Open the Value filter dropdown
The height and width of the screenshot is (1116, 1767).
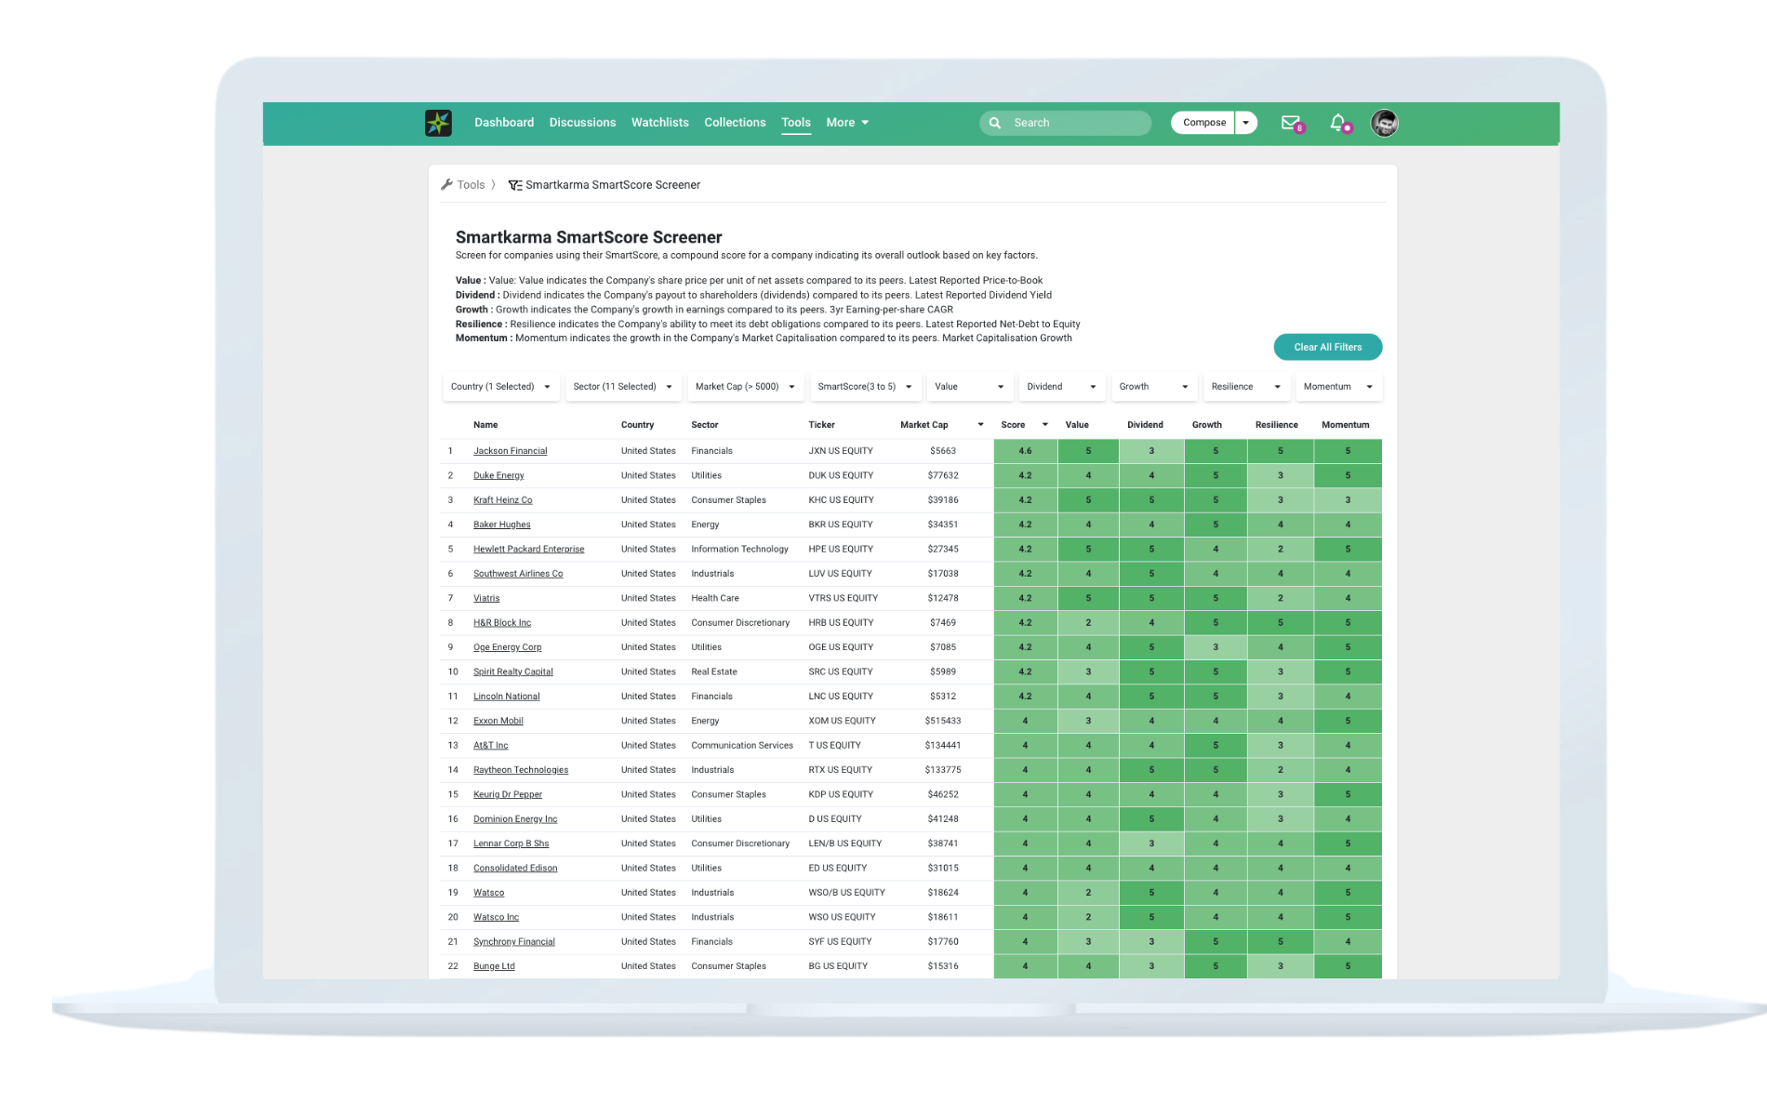click(970, 387)
